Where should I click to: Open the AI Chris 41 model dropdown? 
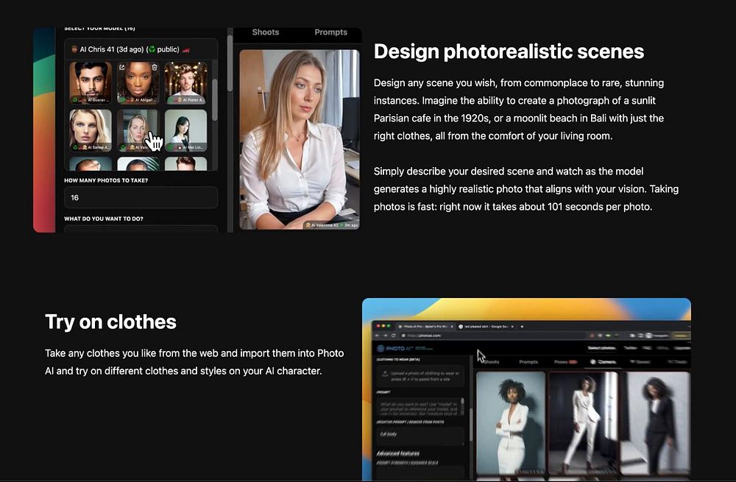coord(141,49)
